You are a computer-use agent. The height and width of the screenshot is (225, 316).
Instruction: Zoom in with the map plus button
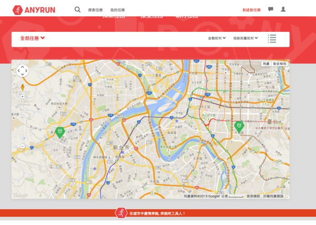click(22, 97)
